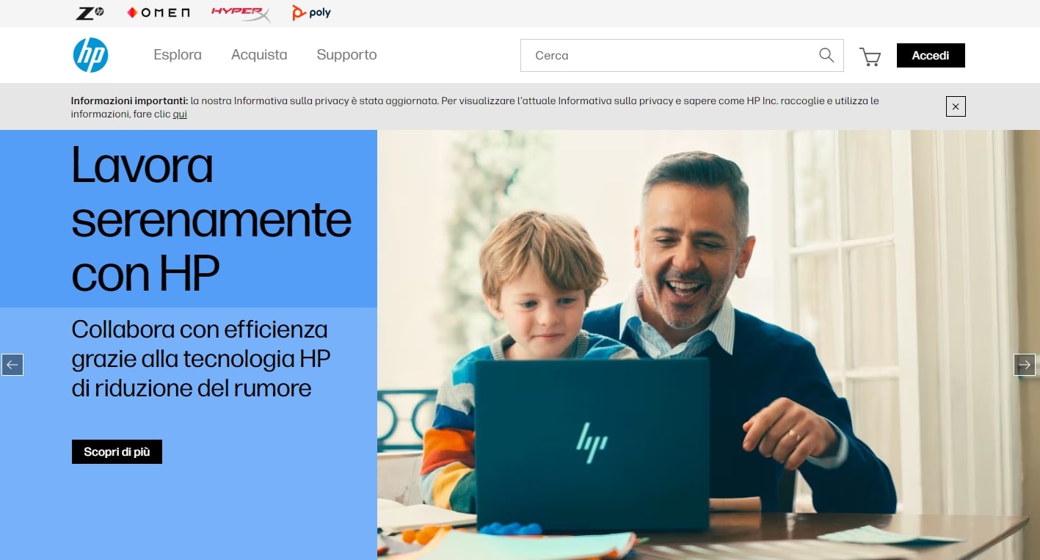Show the next carousel slide

1025,365
